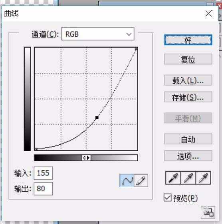The image size is (222, 224).
Task: Close the 曲线 curves dialog
Action: 208,14
